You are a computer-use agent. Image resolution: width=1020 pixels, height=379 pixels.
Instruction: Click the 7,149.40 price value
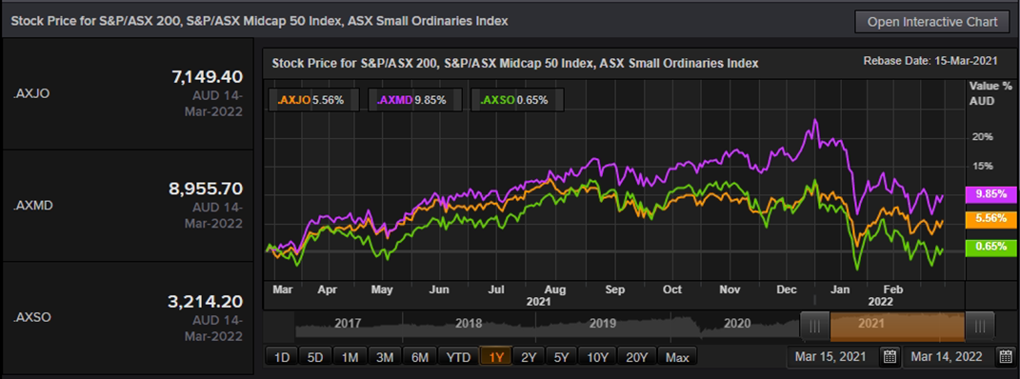pos(207,77)
